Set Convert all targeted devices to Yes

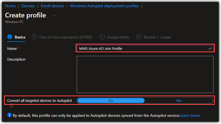[x=179, y=100]
